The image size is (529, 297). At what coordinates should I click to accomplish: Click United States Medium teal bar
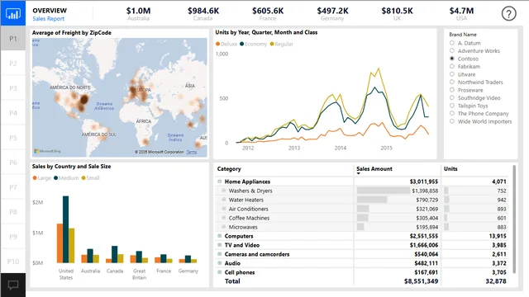pyautogui.click(x=66, y=229)
